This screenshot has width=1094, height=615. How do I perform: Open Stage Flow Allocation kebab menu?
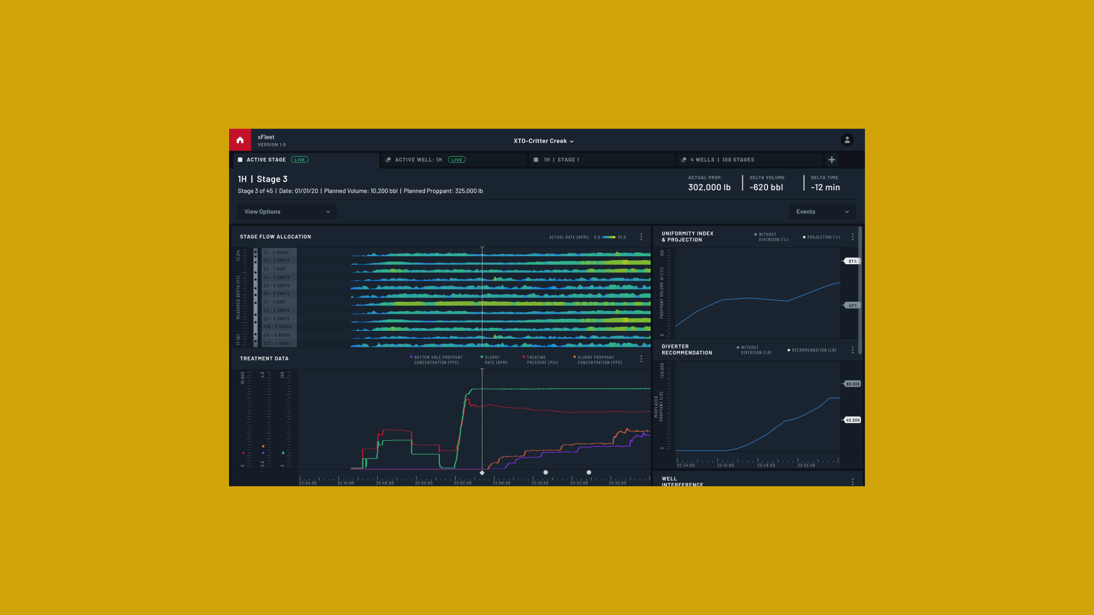point(641,237)
